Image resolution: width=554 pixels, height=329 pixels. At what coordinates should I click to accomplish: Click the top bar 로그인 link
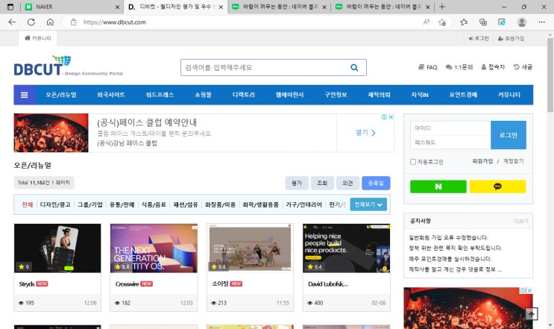(479, 38)
